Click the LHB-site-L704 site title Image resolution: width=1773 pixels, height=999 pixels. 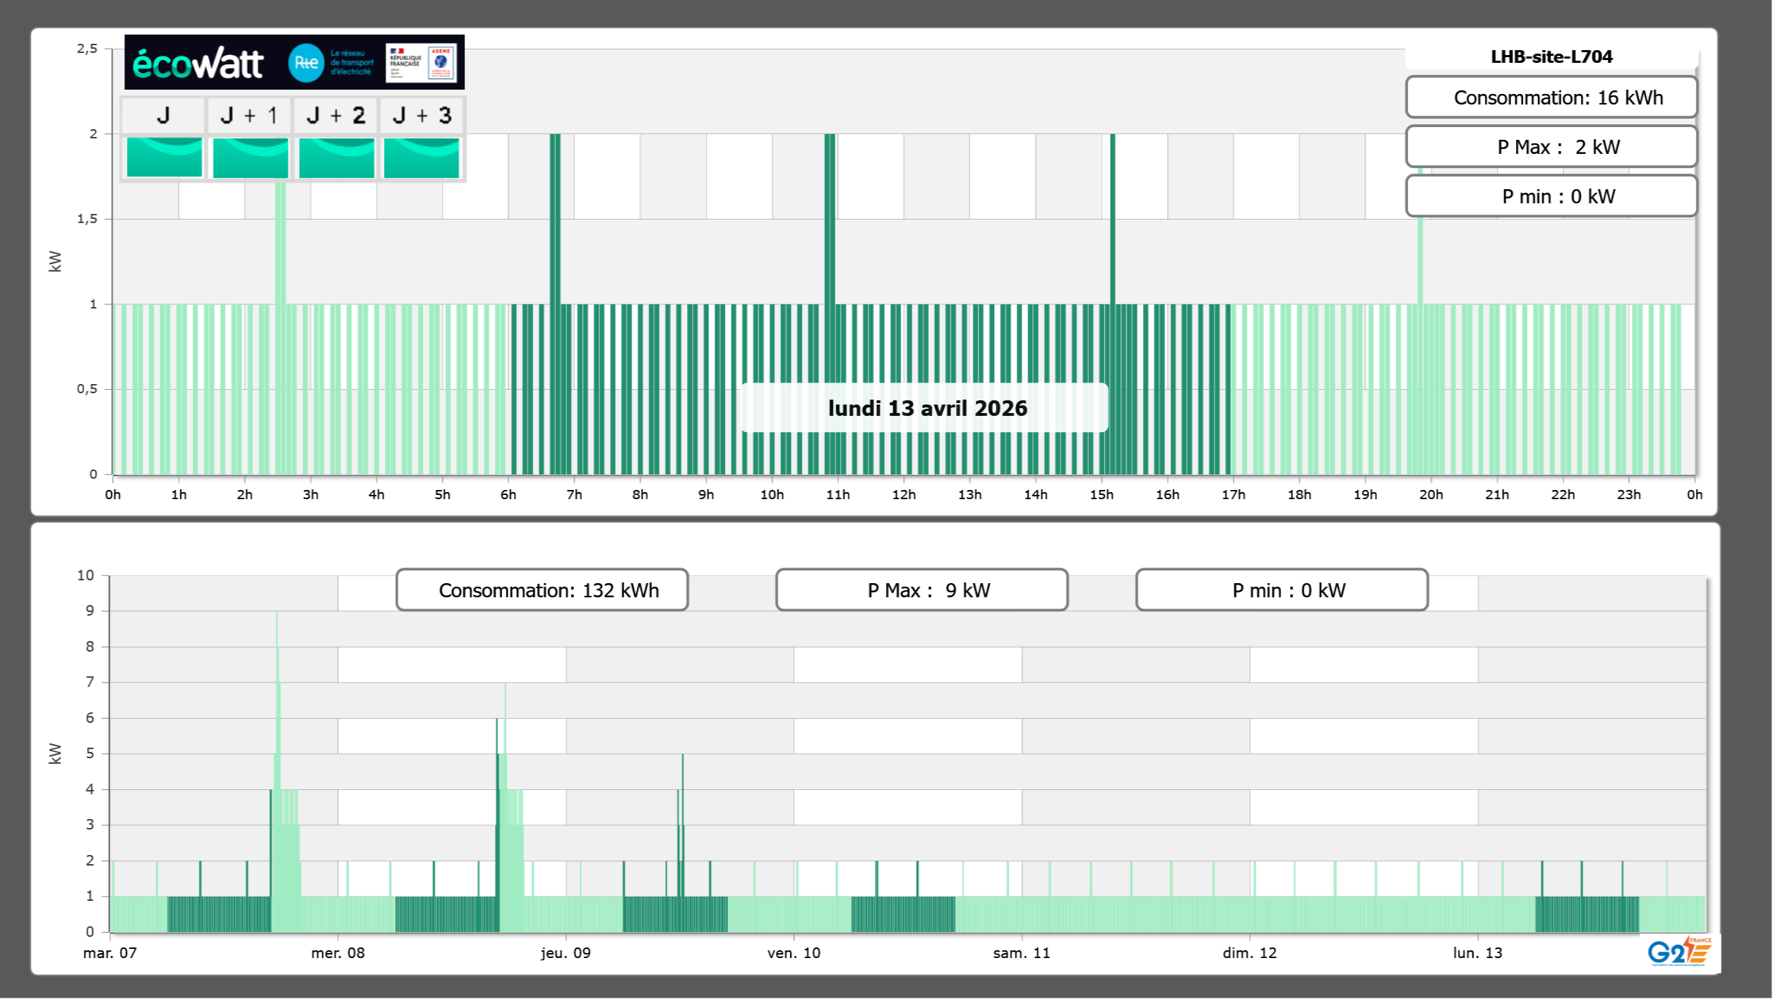coord(1551,56)
